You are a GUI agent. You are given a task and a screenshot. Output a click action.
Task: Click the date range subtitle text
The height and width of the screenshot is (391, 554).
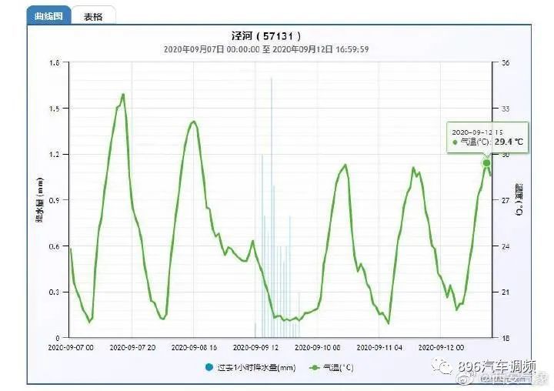[266, 49]
